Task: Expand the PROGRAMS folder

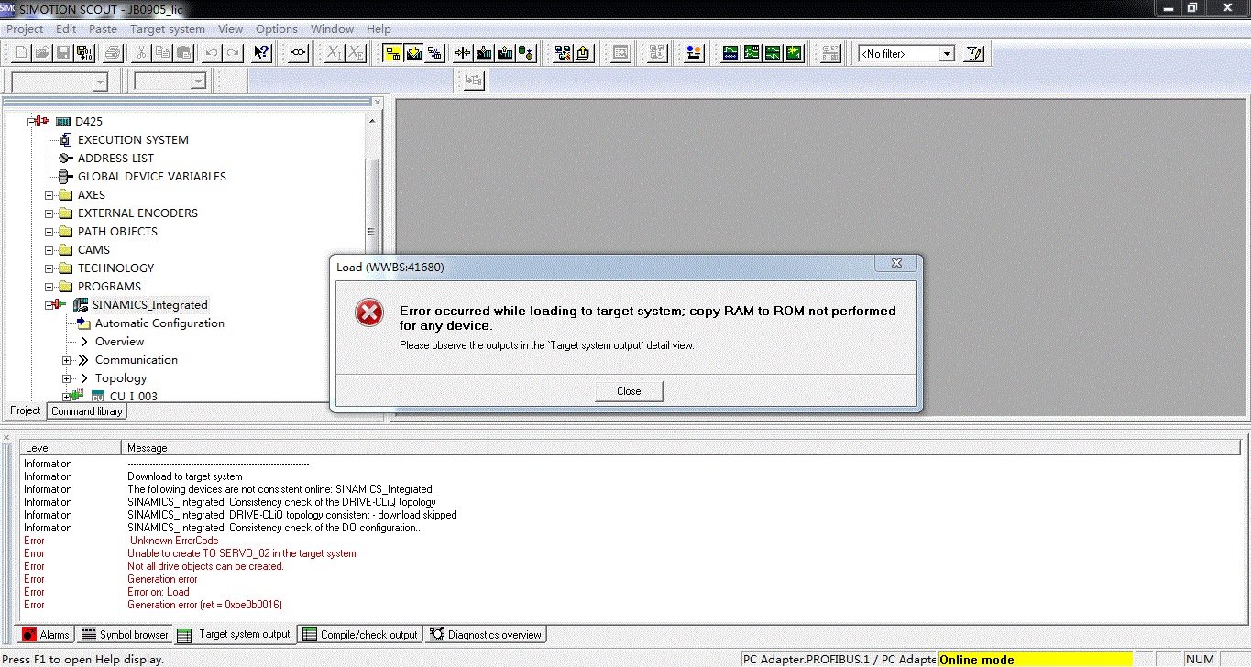Action: [x=49, y=287]
